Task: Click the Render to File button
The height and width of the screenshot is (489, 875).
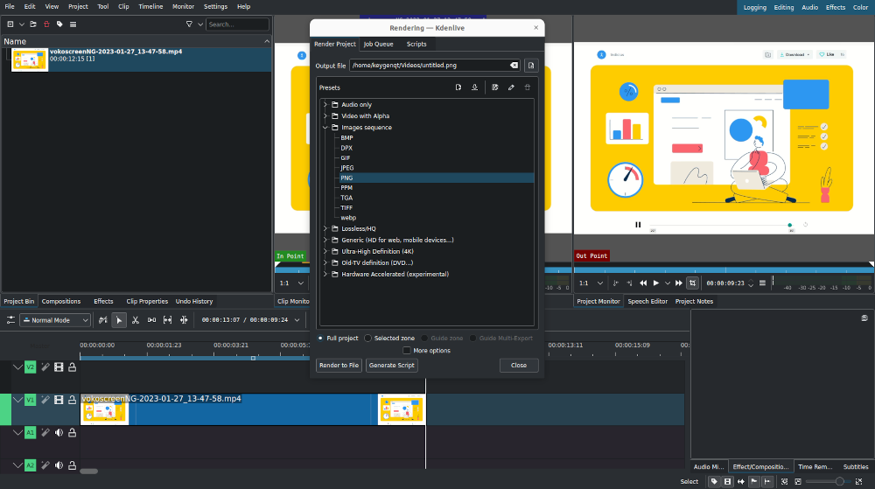Action: 339,365
